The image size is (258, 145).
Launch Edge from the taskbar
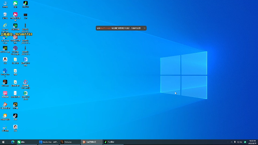[13, 142]
